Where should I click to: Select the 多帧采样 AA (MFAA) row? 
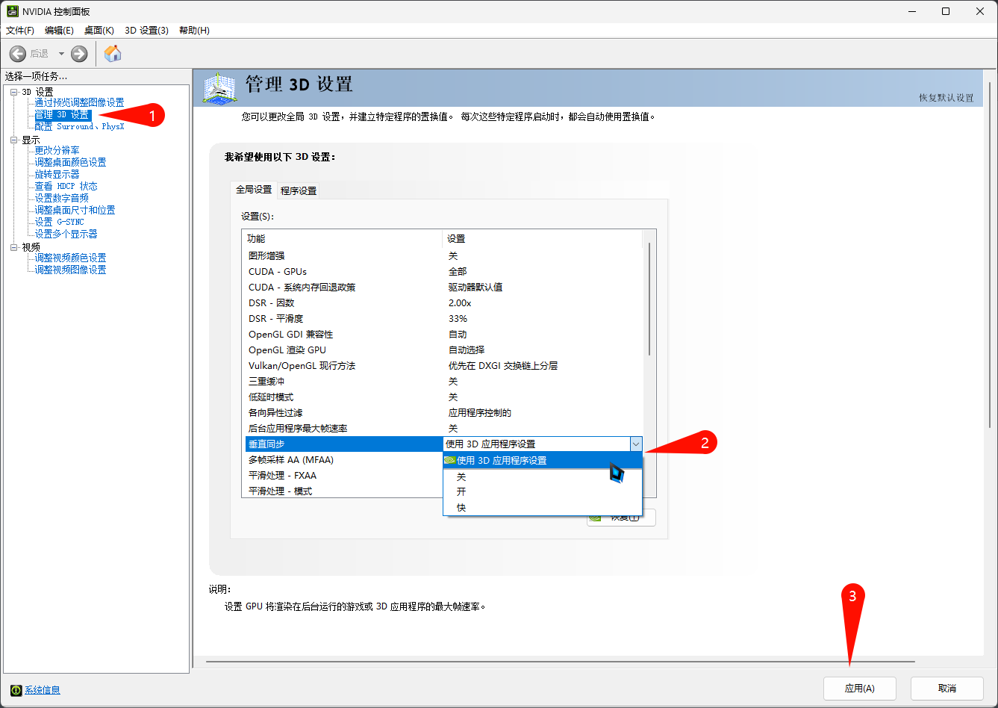click(343, 460)
